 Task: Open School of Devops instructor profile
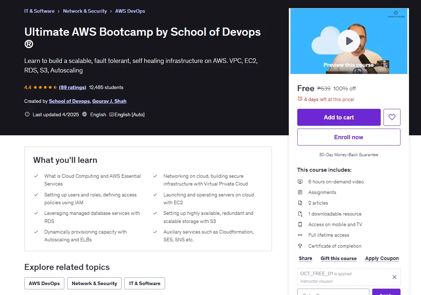click(x=69, y=101)
